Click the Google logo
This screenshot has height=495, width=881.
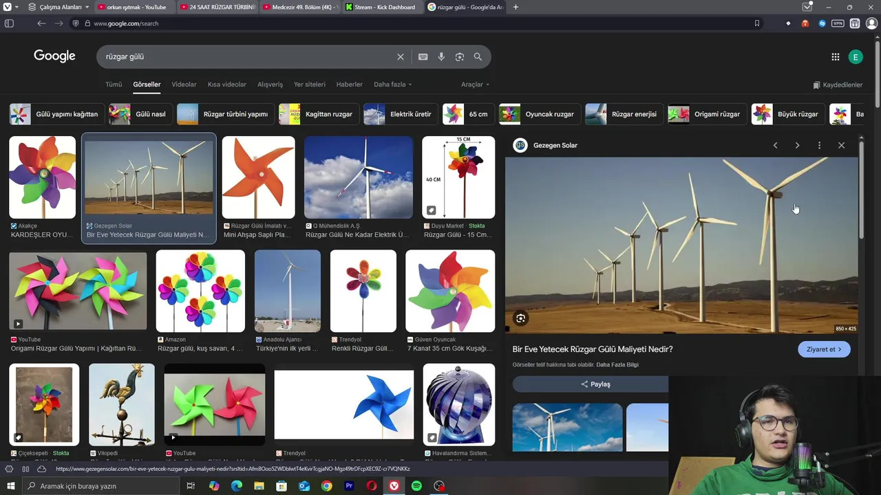point(54,56)
